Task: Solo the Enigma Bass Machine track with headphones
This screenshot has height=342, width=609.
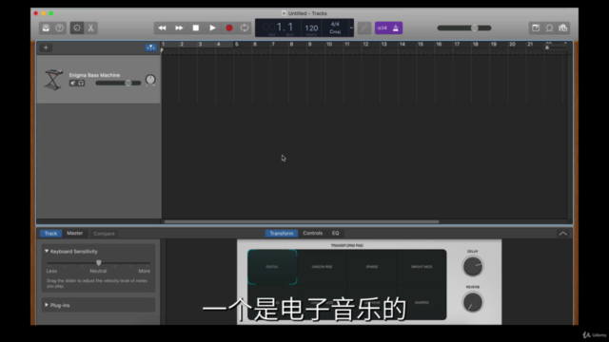Action: point(81,83)
